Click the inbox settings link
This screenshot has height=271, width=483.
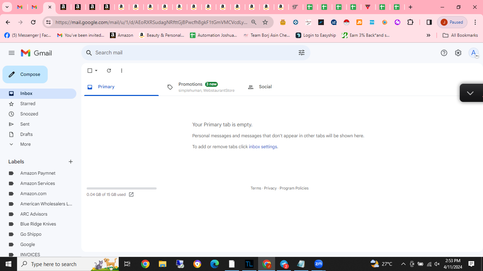[x=263, y=147]
